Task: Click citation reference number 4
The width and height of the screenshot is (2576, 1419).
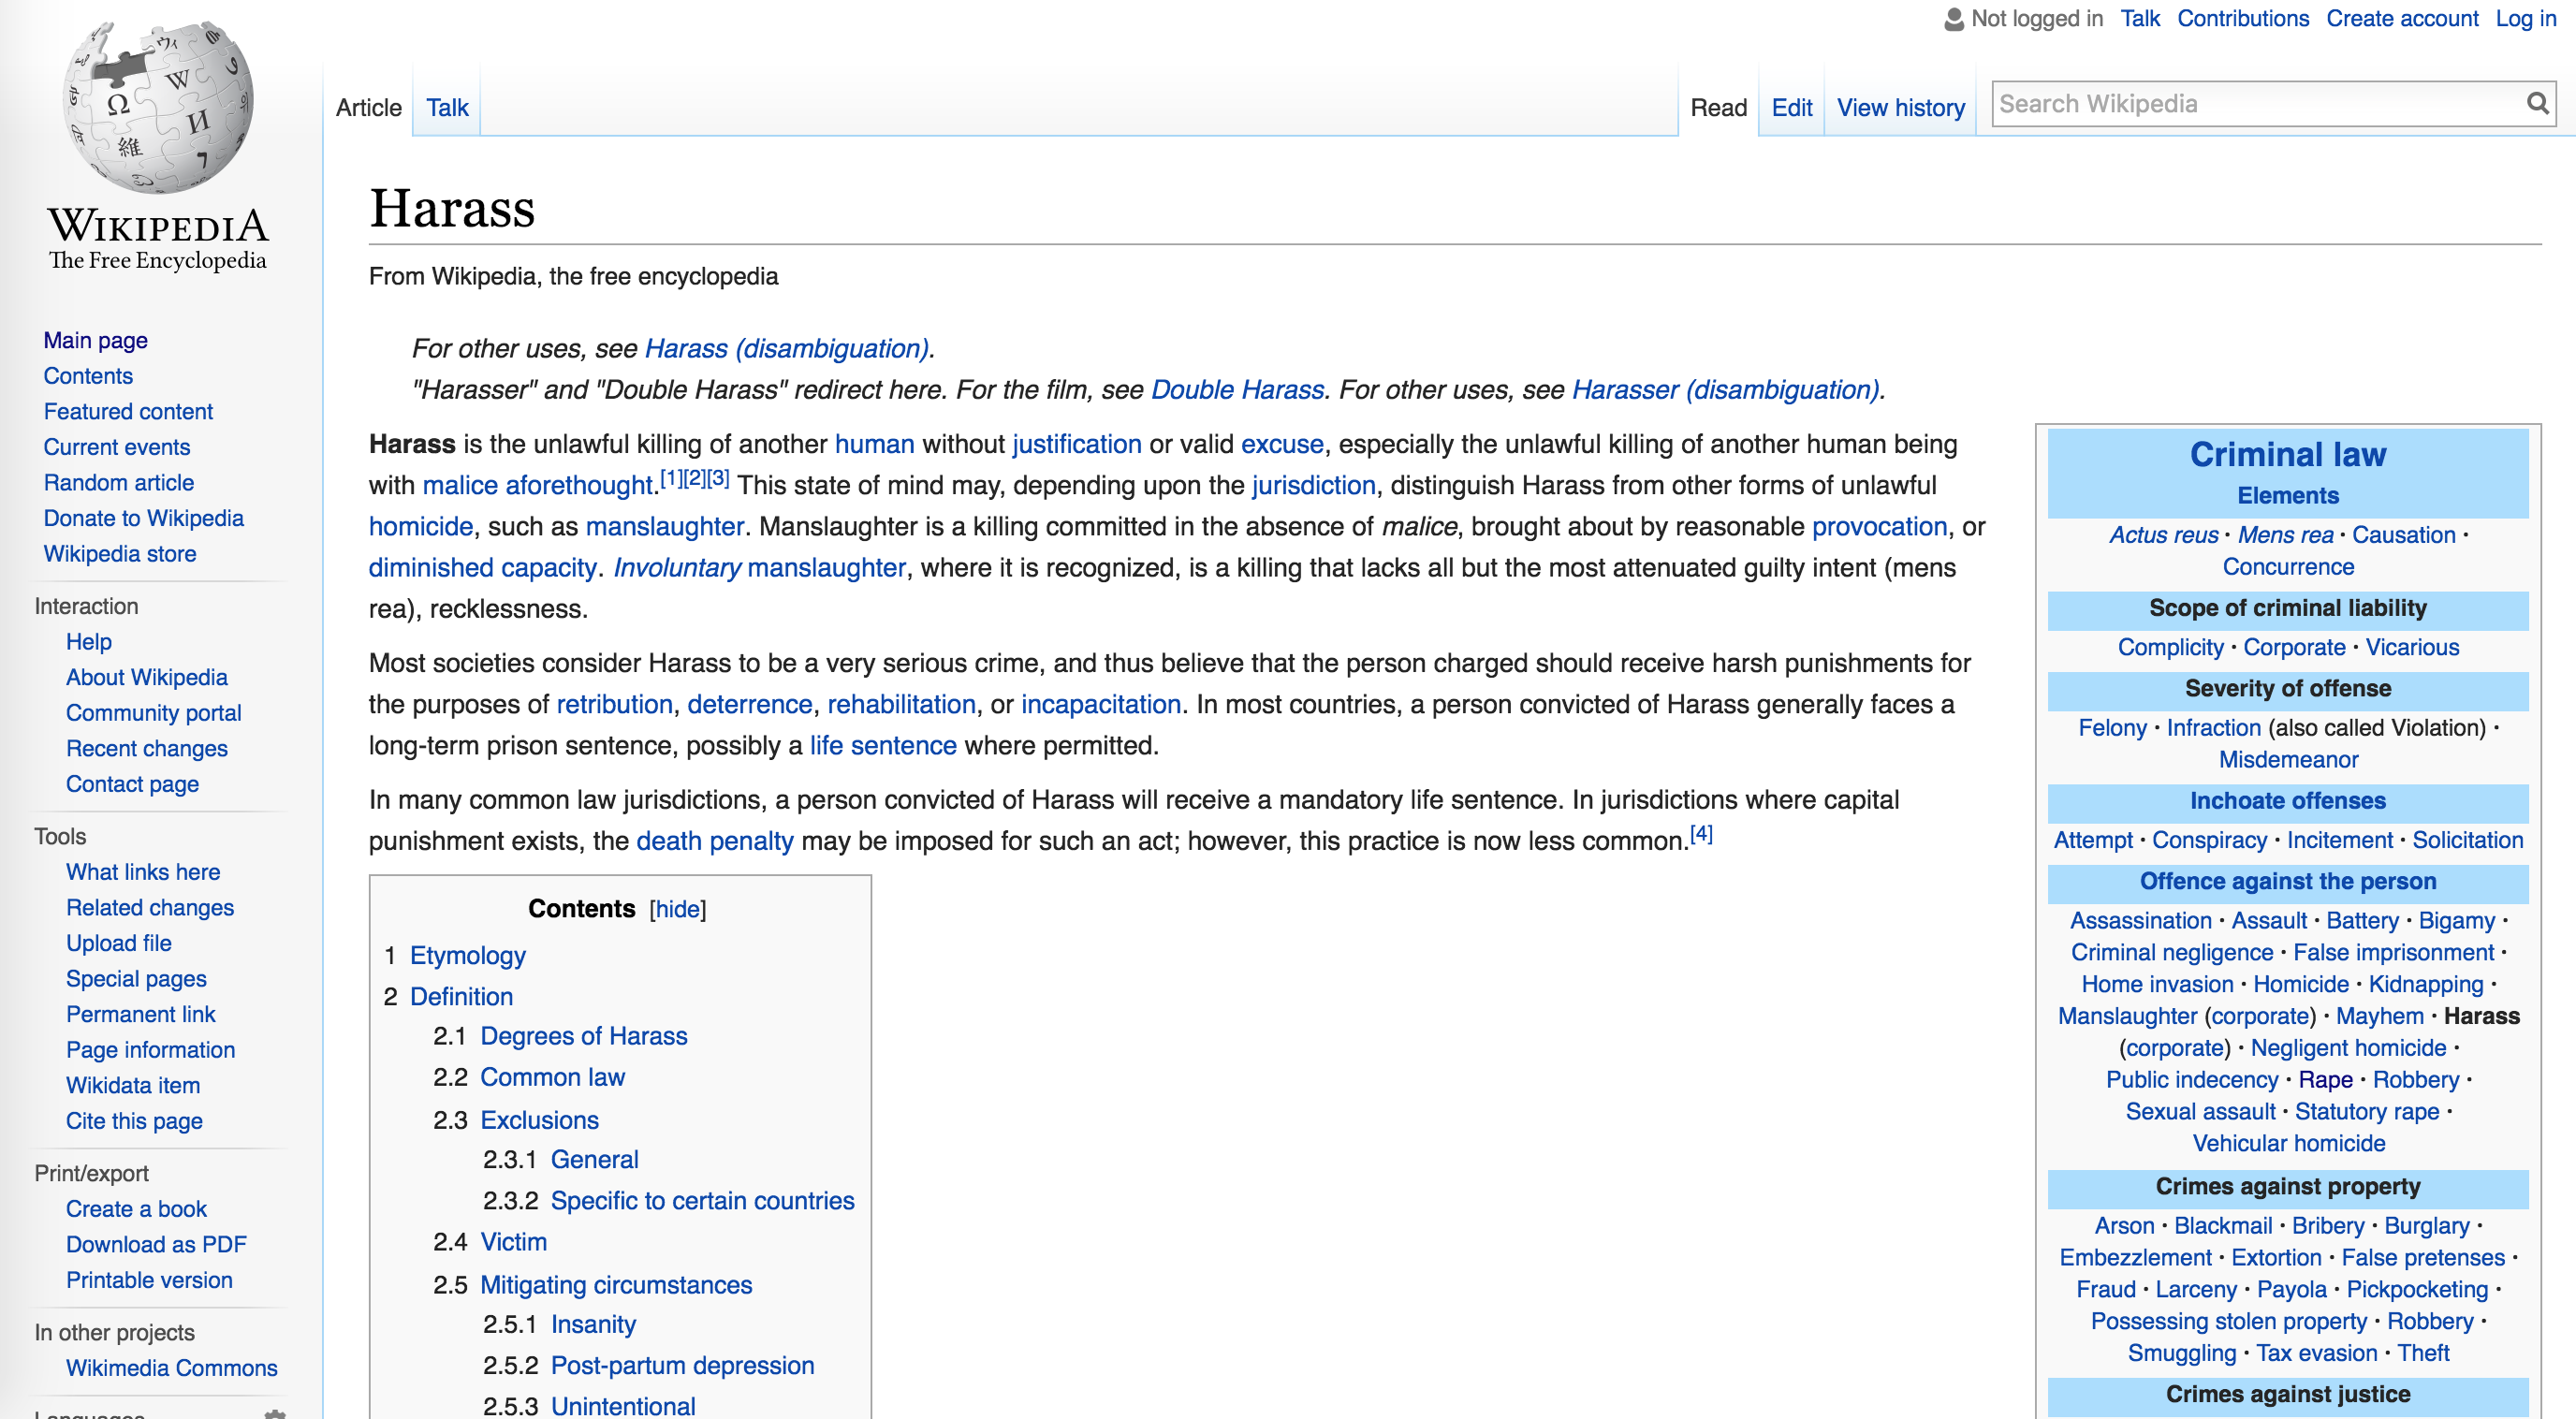Action: click(1701, 834)
